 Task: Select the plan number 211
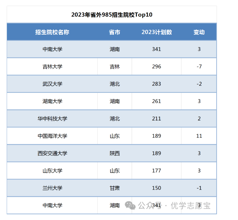click(157, 119)
